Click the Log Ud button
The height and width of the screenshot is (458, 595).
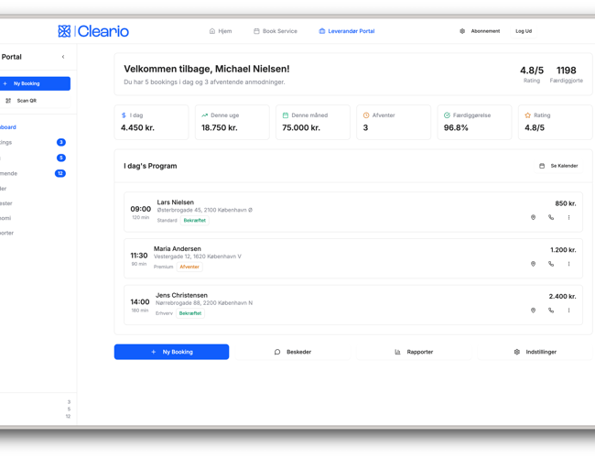(524, 31)
